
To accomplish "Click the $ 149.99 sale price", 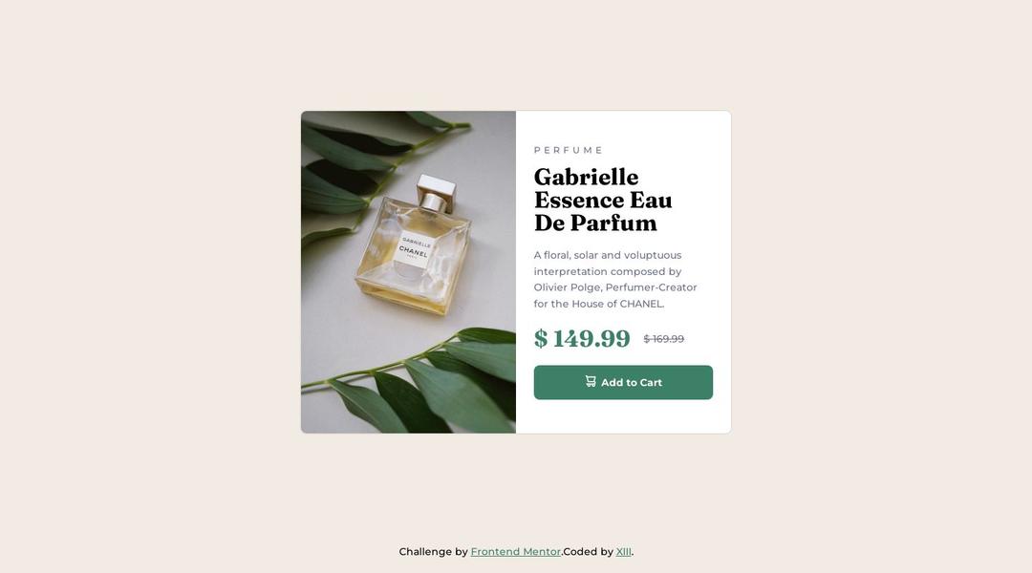I will click(582, 338).
